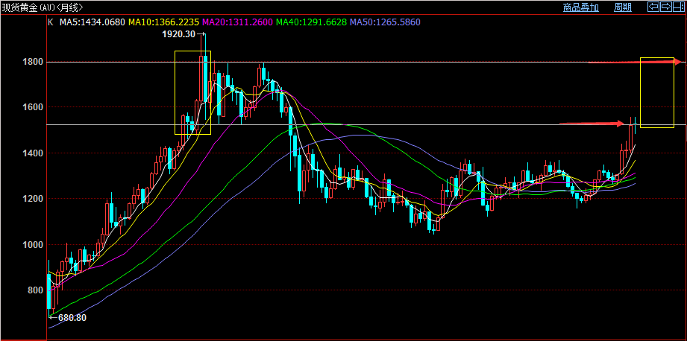This screenshot has height=341, width=687.
Task: Select the MA10:1366.2235 indicator label
Action: [x=164, y=22]
